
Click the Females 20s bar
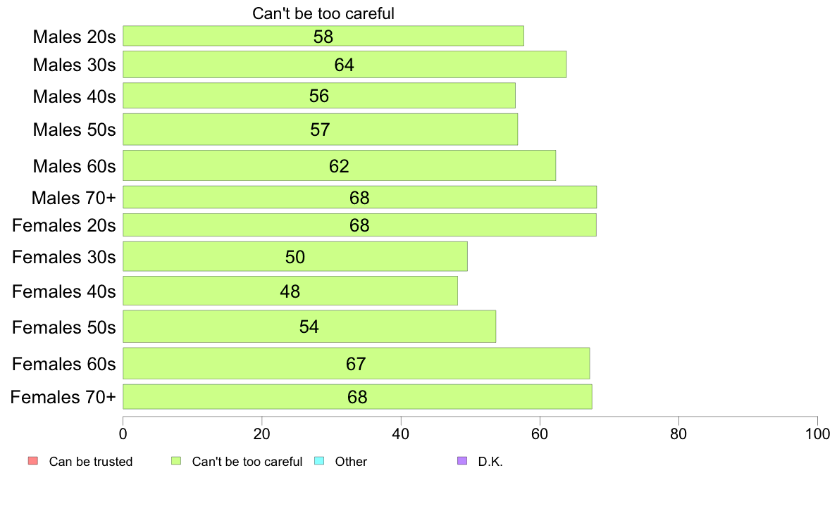coord(360,225)
